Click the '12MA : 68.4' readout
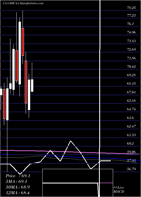Image resolution: width=141 pixels, height=197 pixels. click(x=17, y=192)
